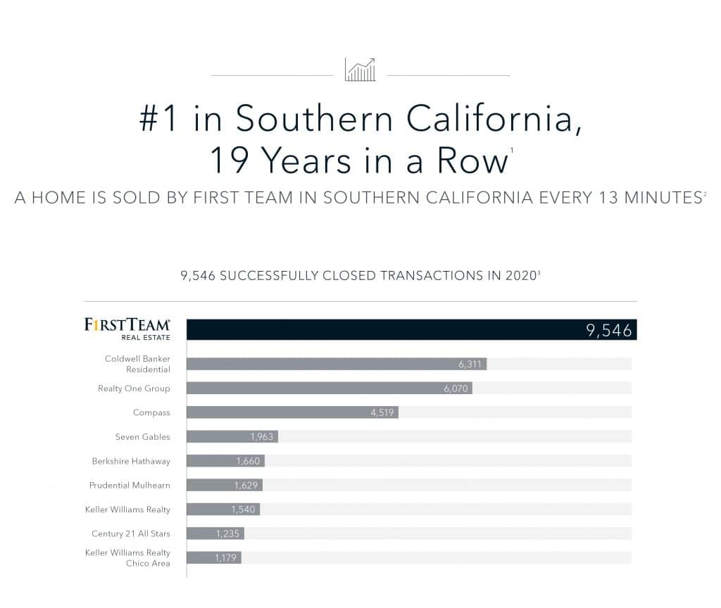
Task: Select the Keller Williams Chico Area 1,179 bar
Action: (214, 558)
